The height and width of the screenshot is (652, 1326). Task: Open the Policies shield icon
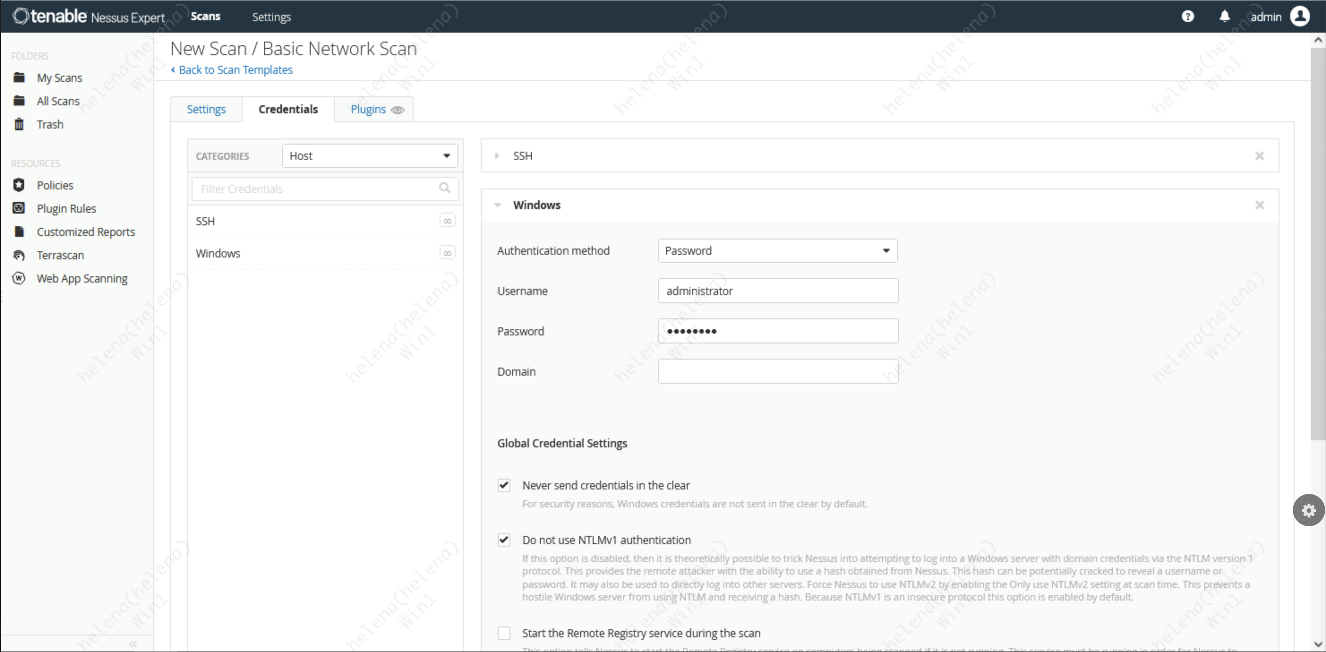19,185
